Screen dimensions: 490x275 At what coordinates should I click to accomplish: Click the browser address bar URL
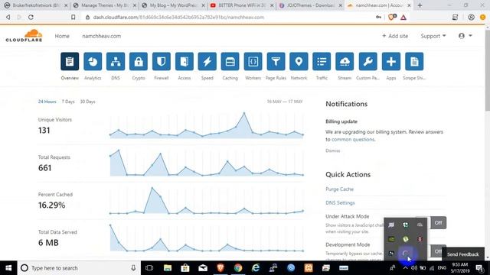coord(178,18)
